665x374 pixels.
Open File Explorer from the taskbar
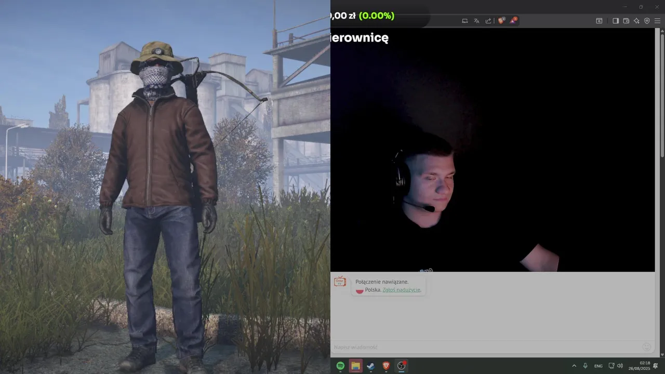point(355,366)
